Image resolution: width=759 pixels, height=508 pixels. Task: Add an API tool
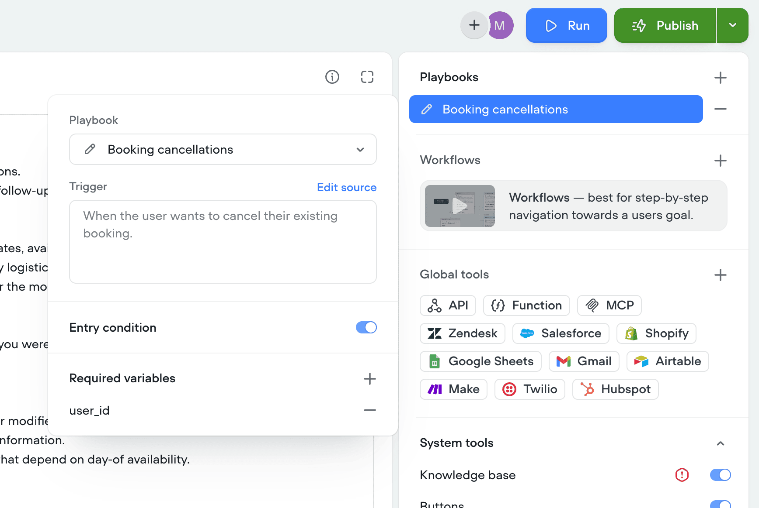coord(448,305)
